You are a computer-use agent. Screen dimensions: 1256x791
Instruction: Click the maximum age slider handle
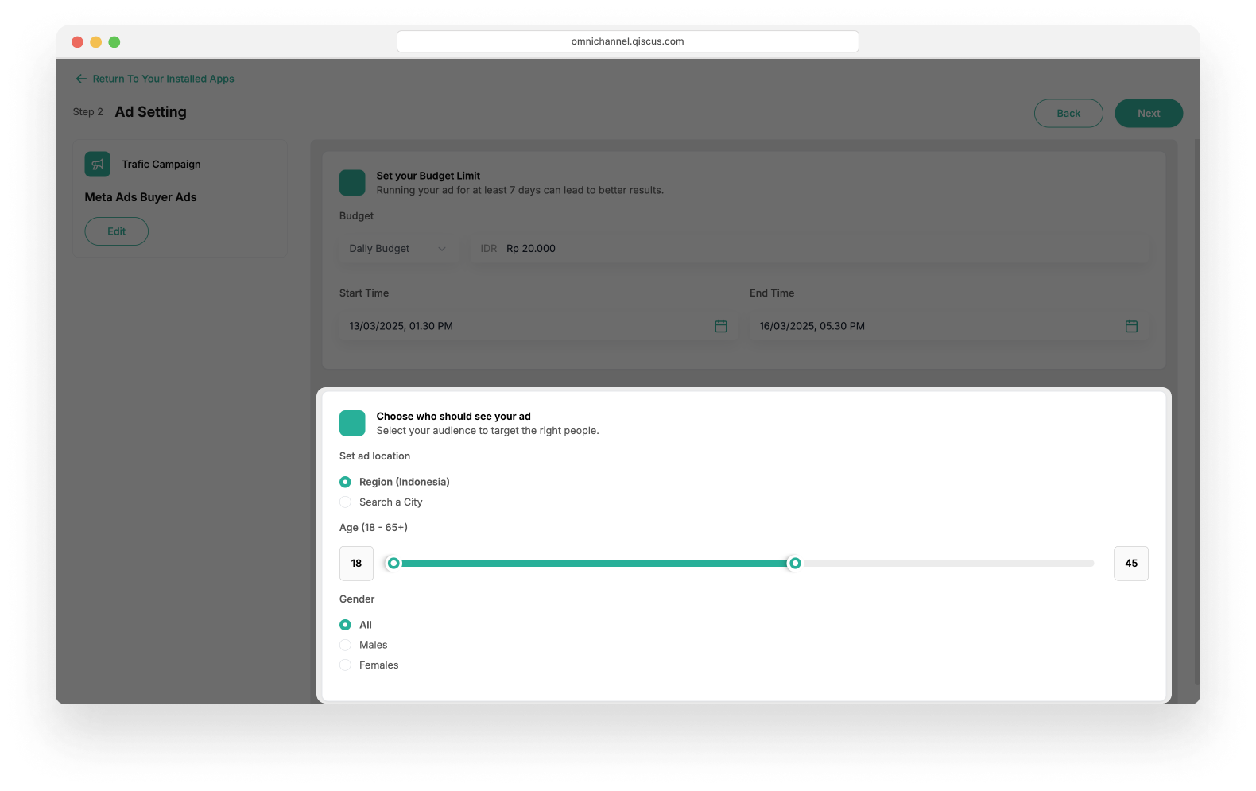(x=794, y=563)
